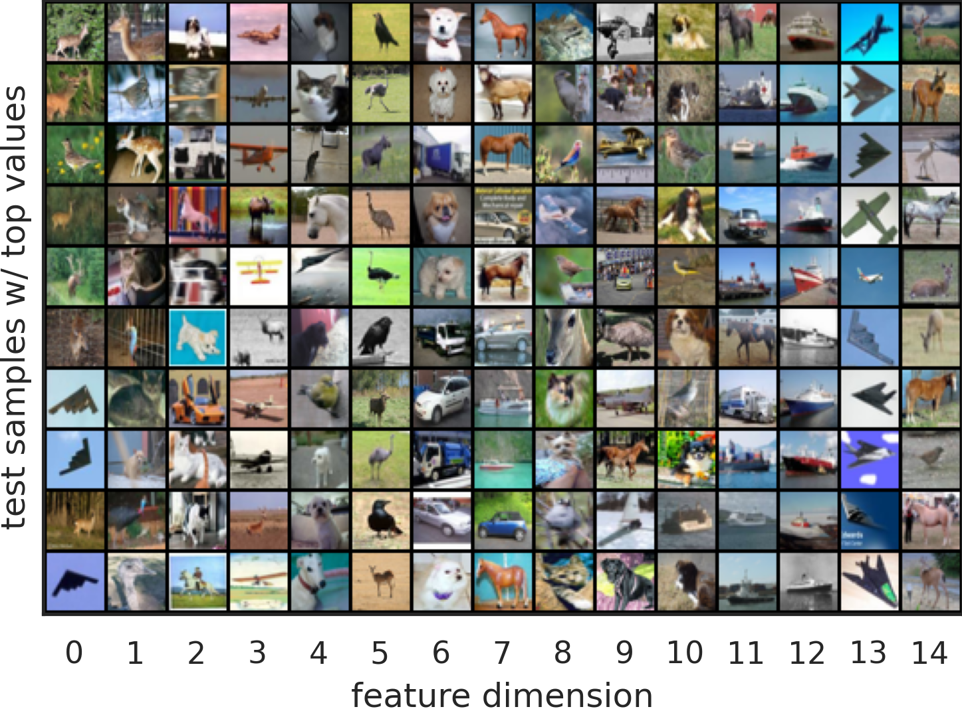Click the colorful blue-and-pink bird on a branch
This screenshot has height=713, width=962.
pos(564,154)
